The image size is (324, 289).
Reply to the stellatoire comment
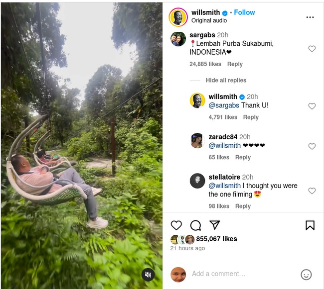[x=243, y=206]
